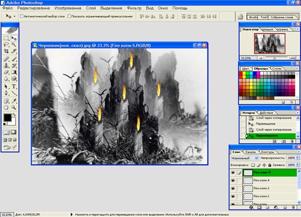Hide the 'Fire копи 5' layer

click(233, 173)
